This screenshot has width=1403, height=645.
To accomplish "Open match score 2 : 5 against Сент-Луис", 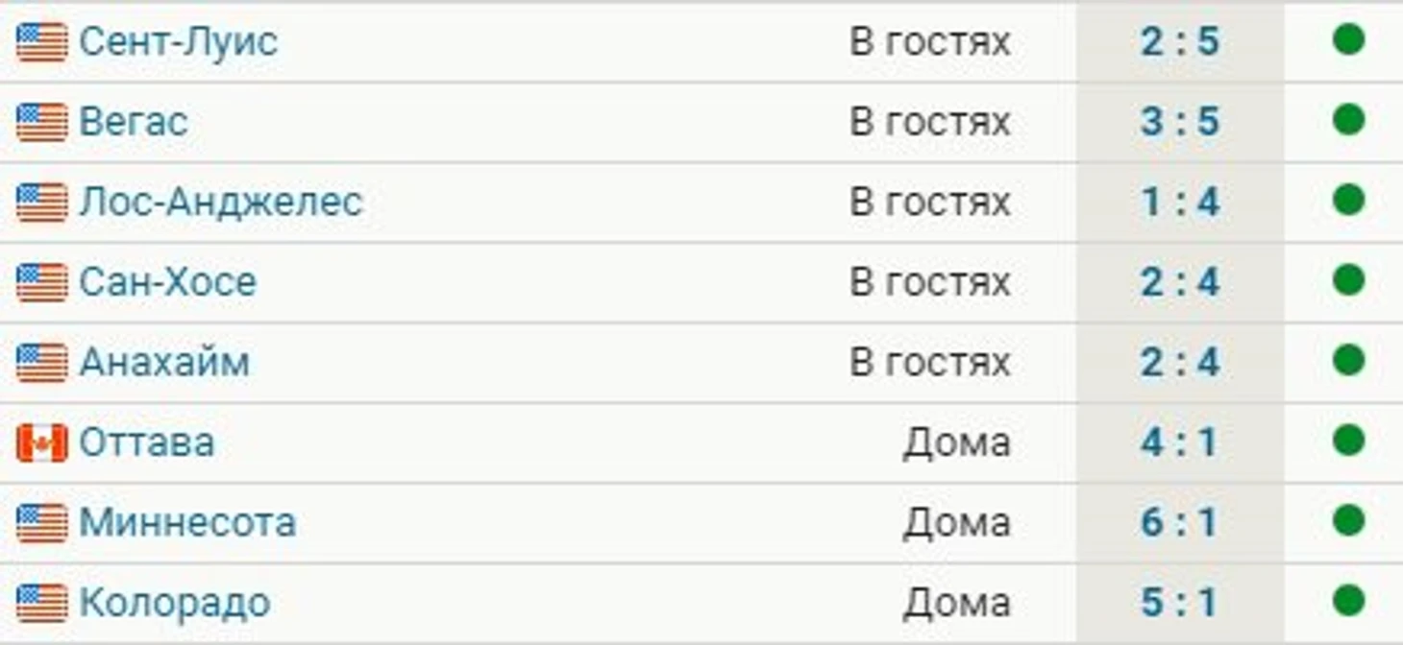I will 1180,42.
